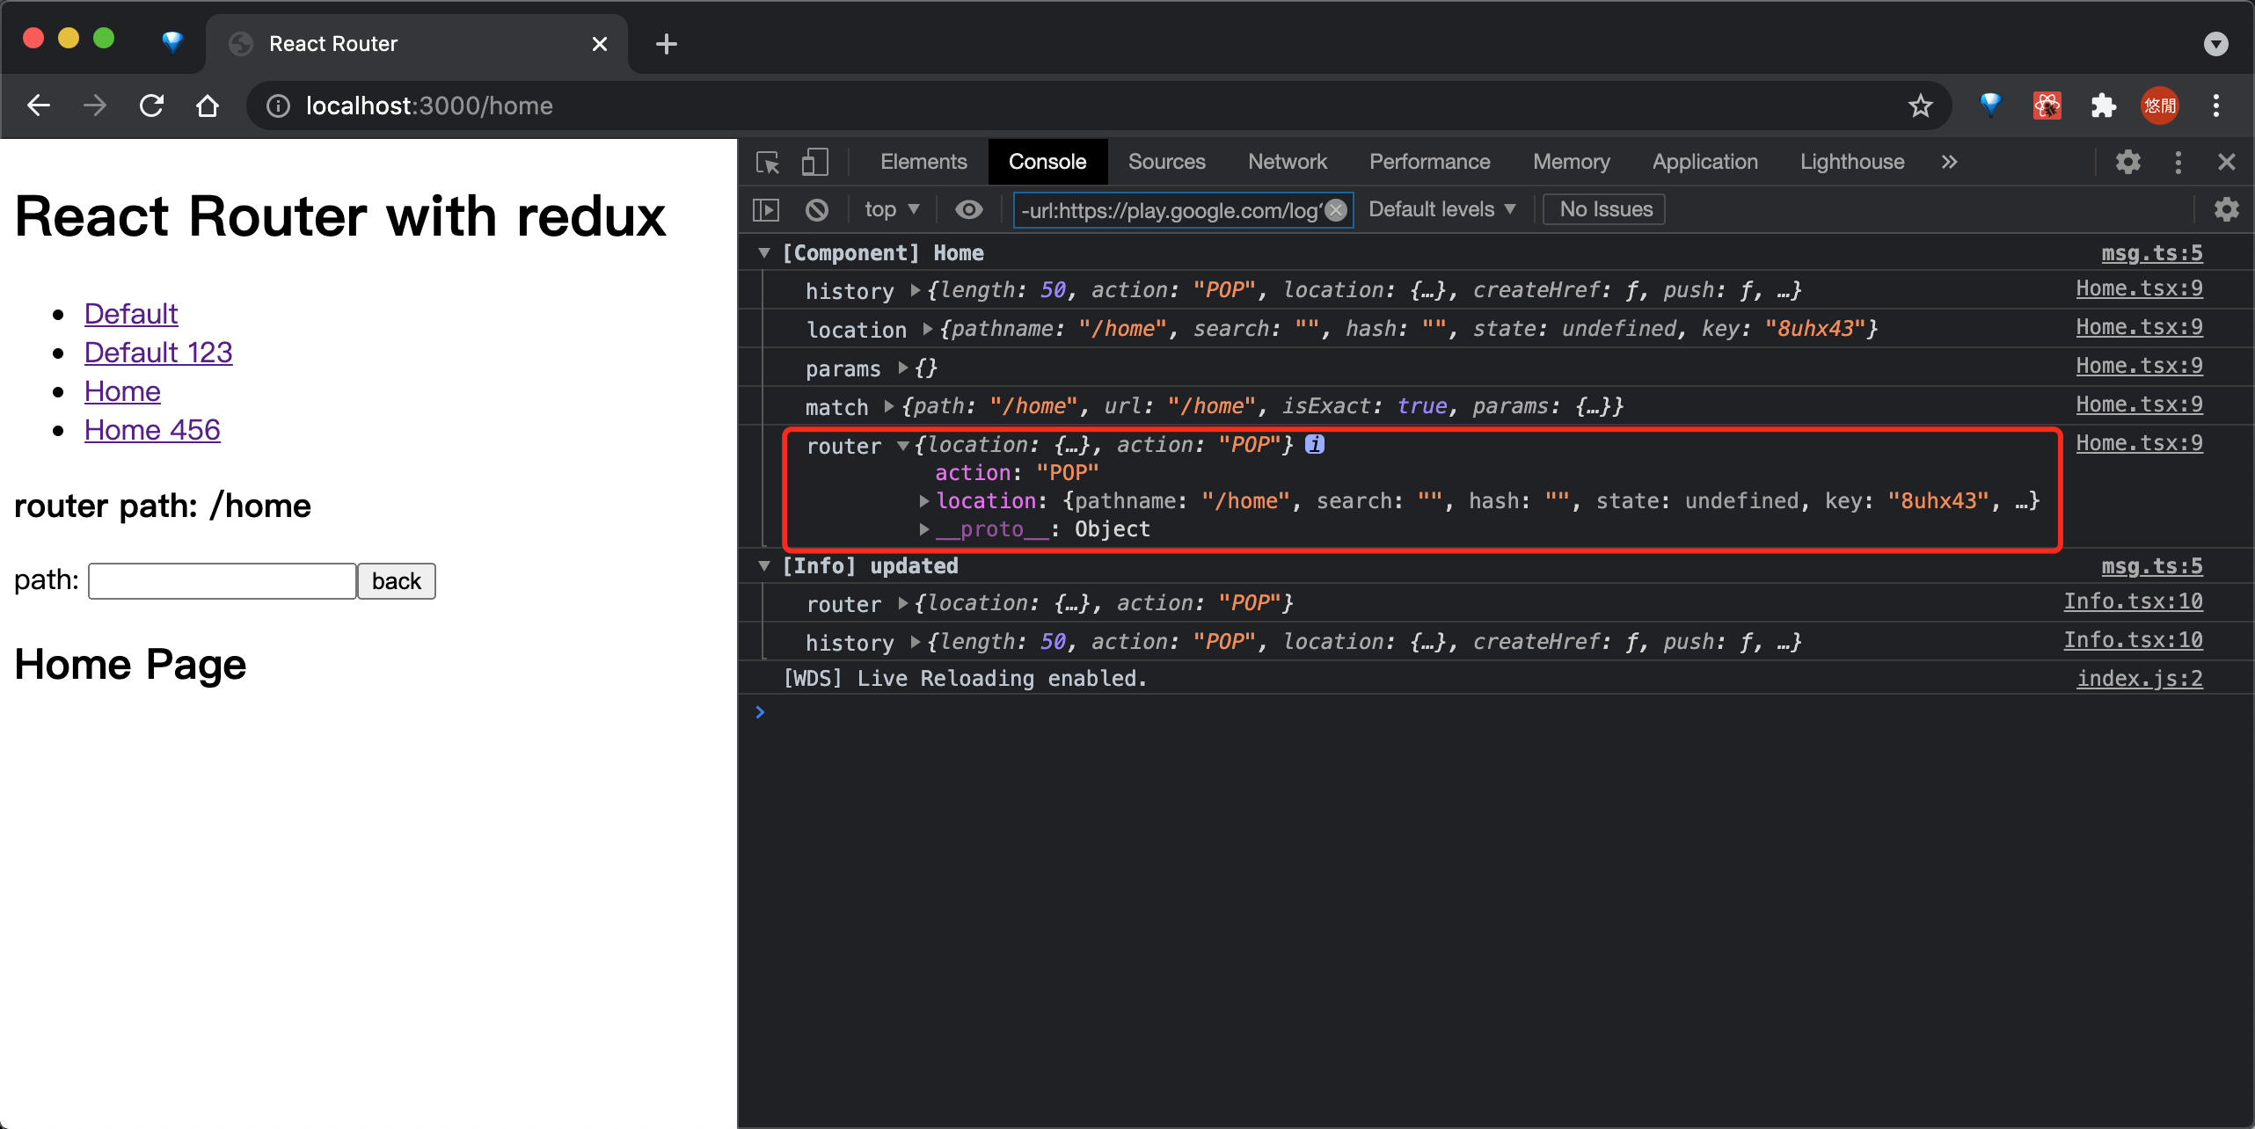This screenshot has height=1129, width=2255.
Task: Toggle the device toolbar icon
Action: coord(815,161)
